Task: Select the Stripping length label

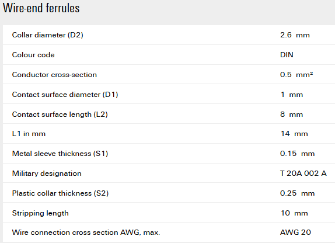Action: pos(40,213)
